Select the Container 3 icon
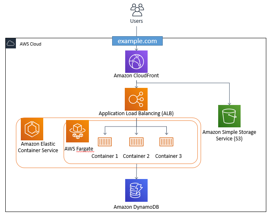272x214 pixels. coord(166,142)
